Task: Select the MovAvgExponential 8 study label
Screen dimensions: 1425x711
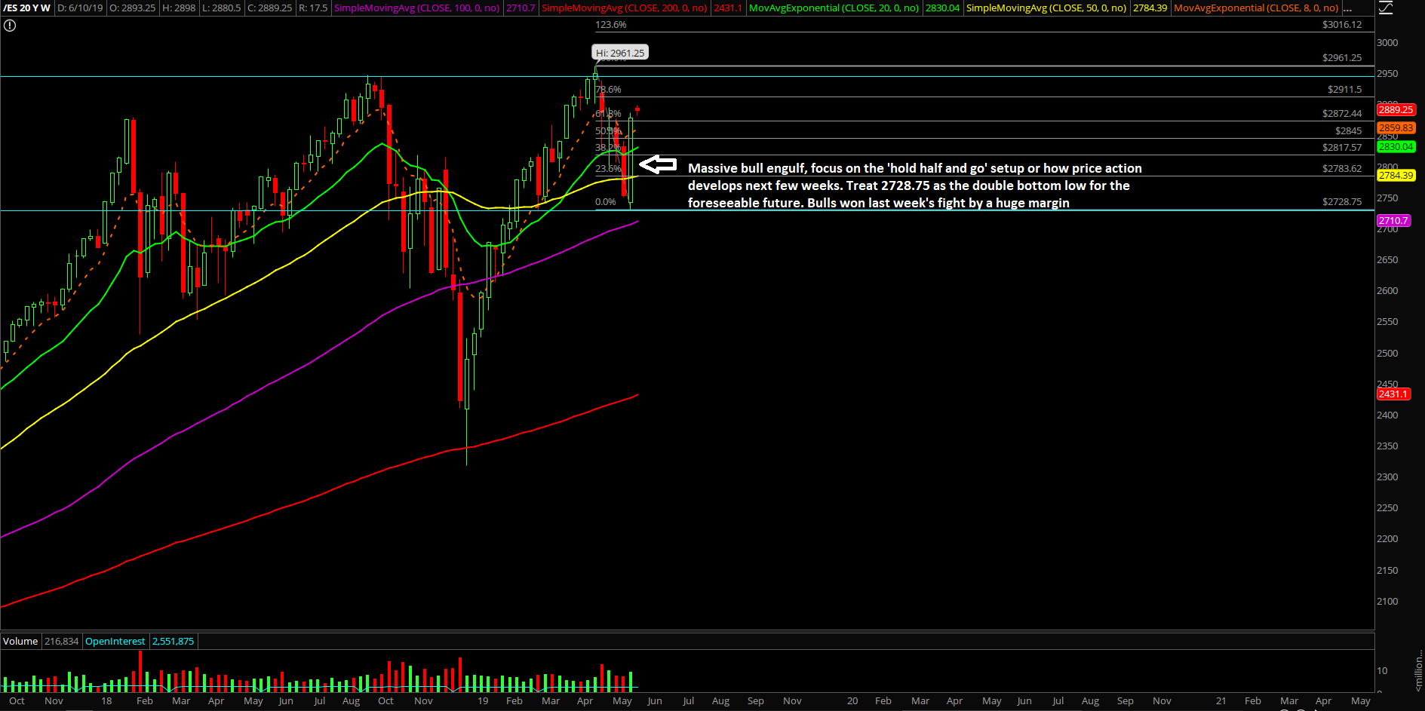Action: pyautogui.click(x=1256, y=8)
